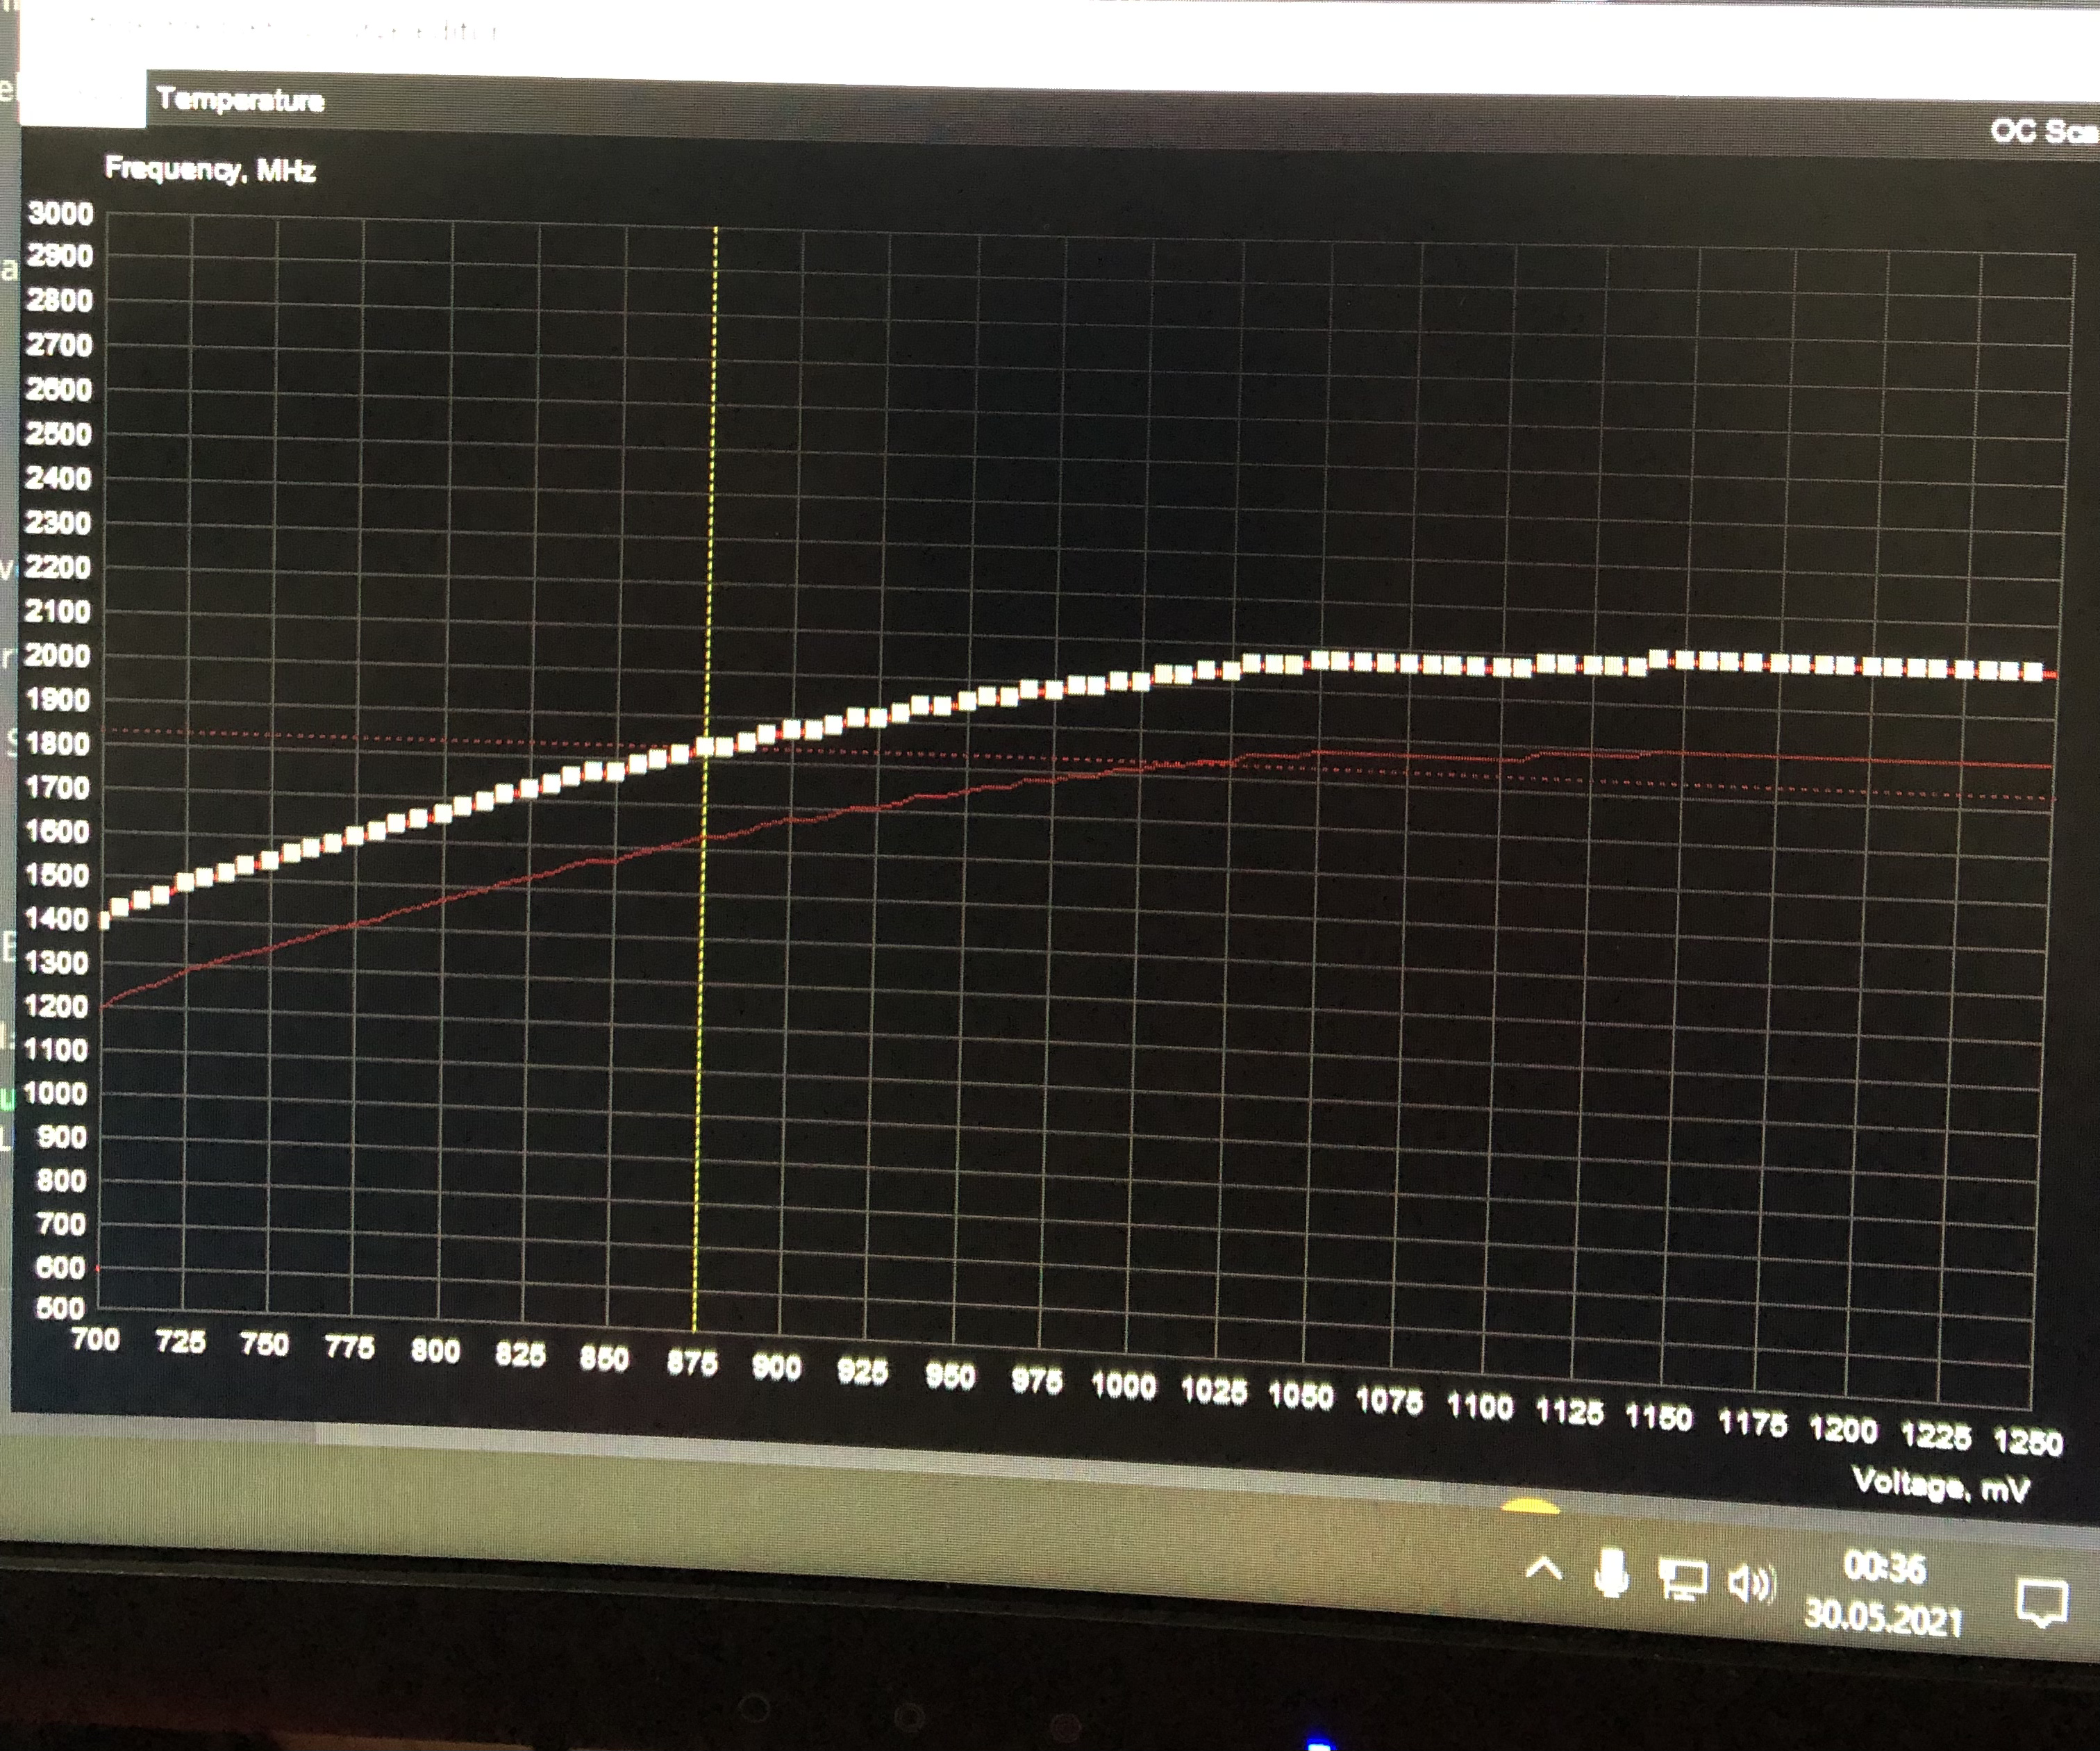The height and width of the screenshot is (1751, 2100).
Task: Click the volume speaker tray icon
Action: (1750, 1583)
